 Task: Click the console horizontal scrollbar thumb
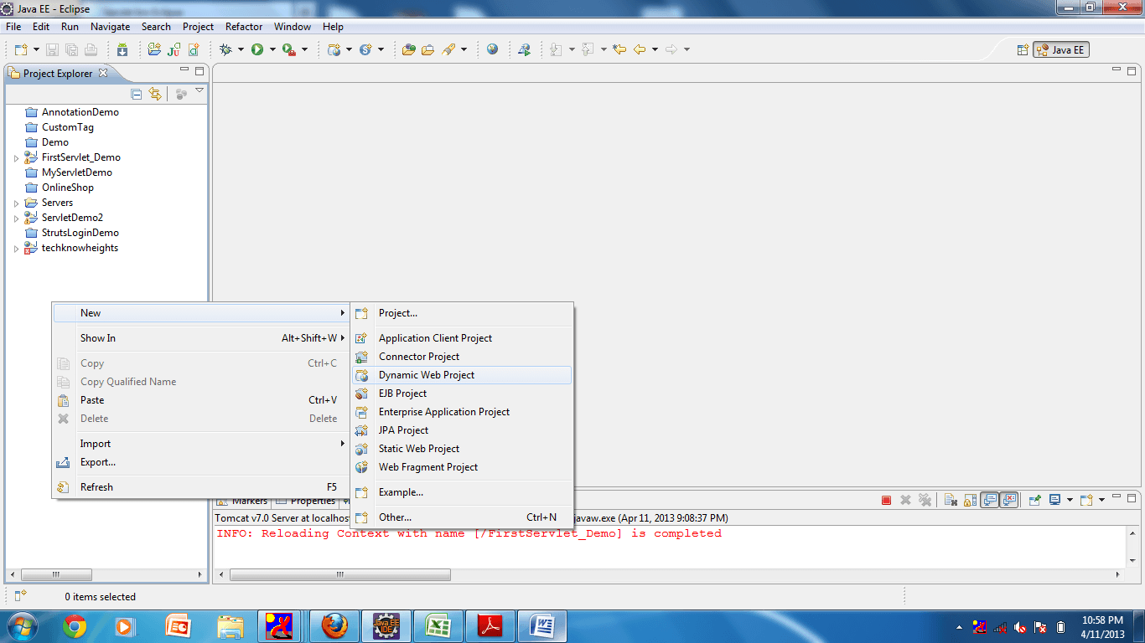pyautogui.click(x=340, y=575)
